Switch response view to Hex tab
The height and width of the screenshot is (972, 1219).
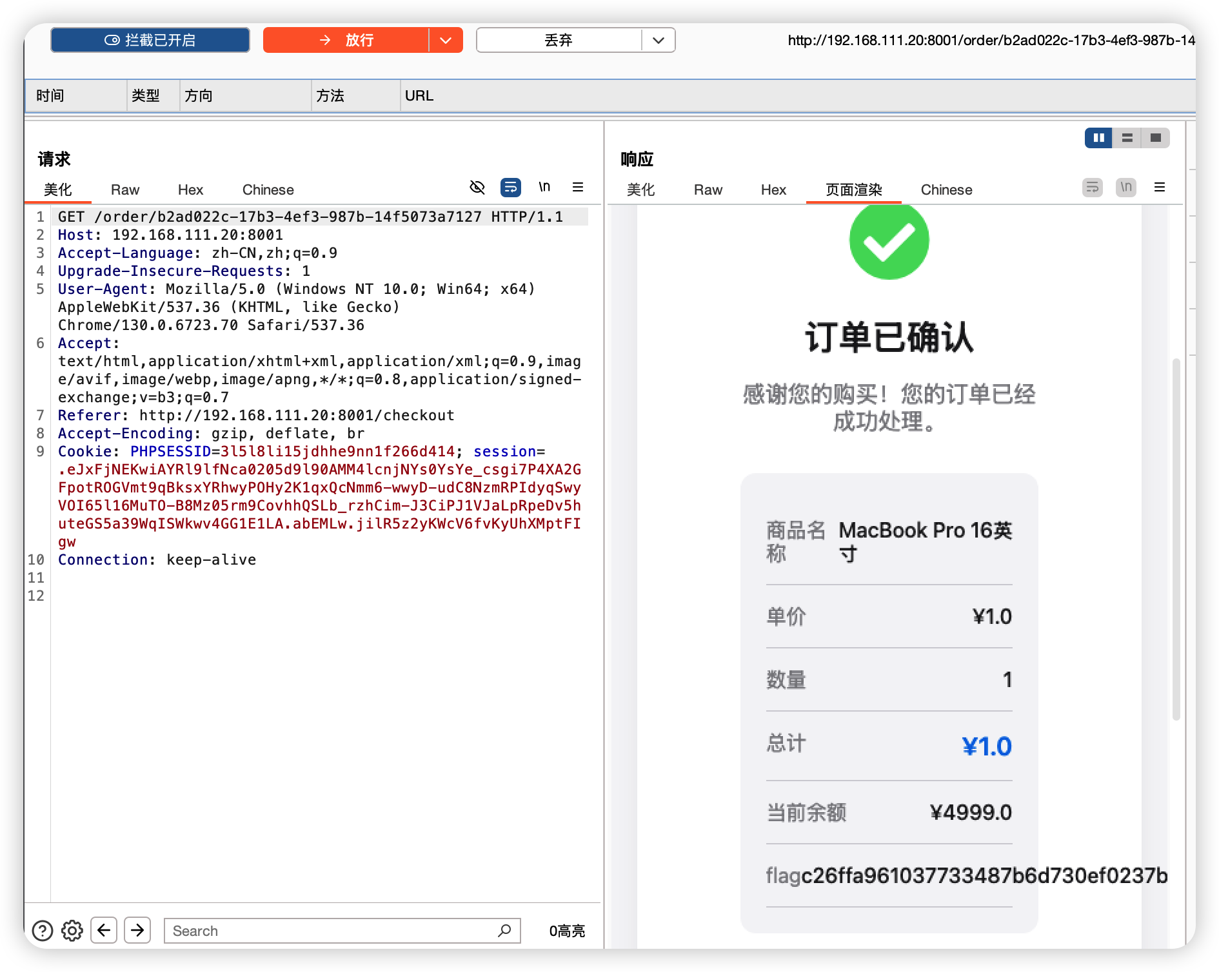pos(773,190)
